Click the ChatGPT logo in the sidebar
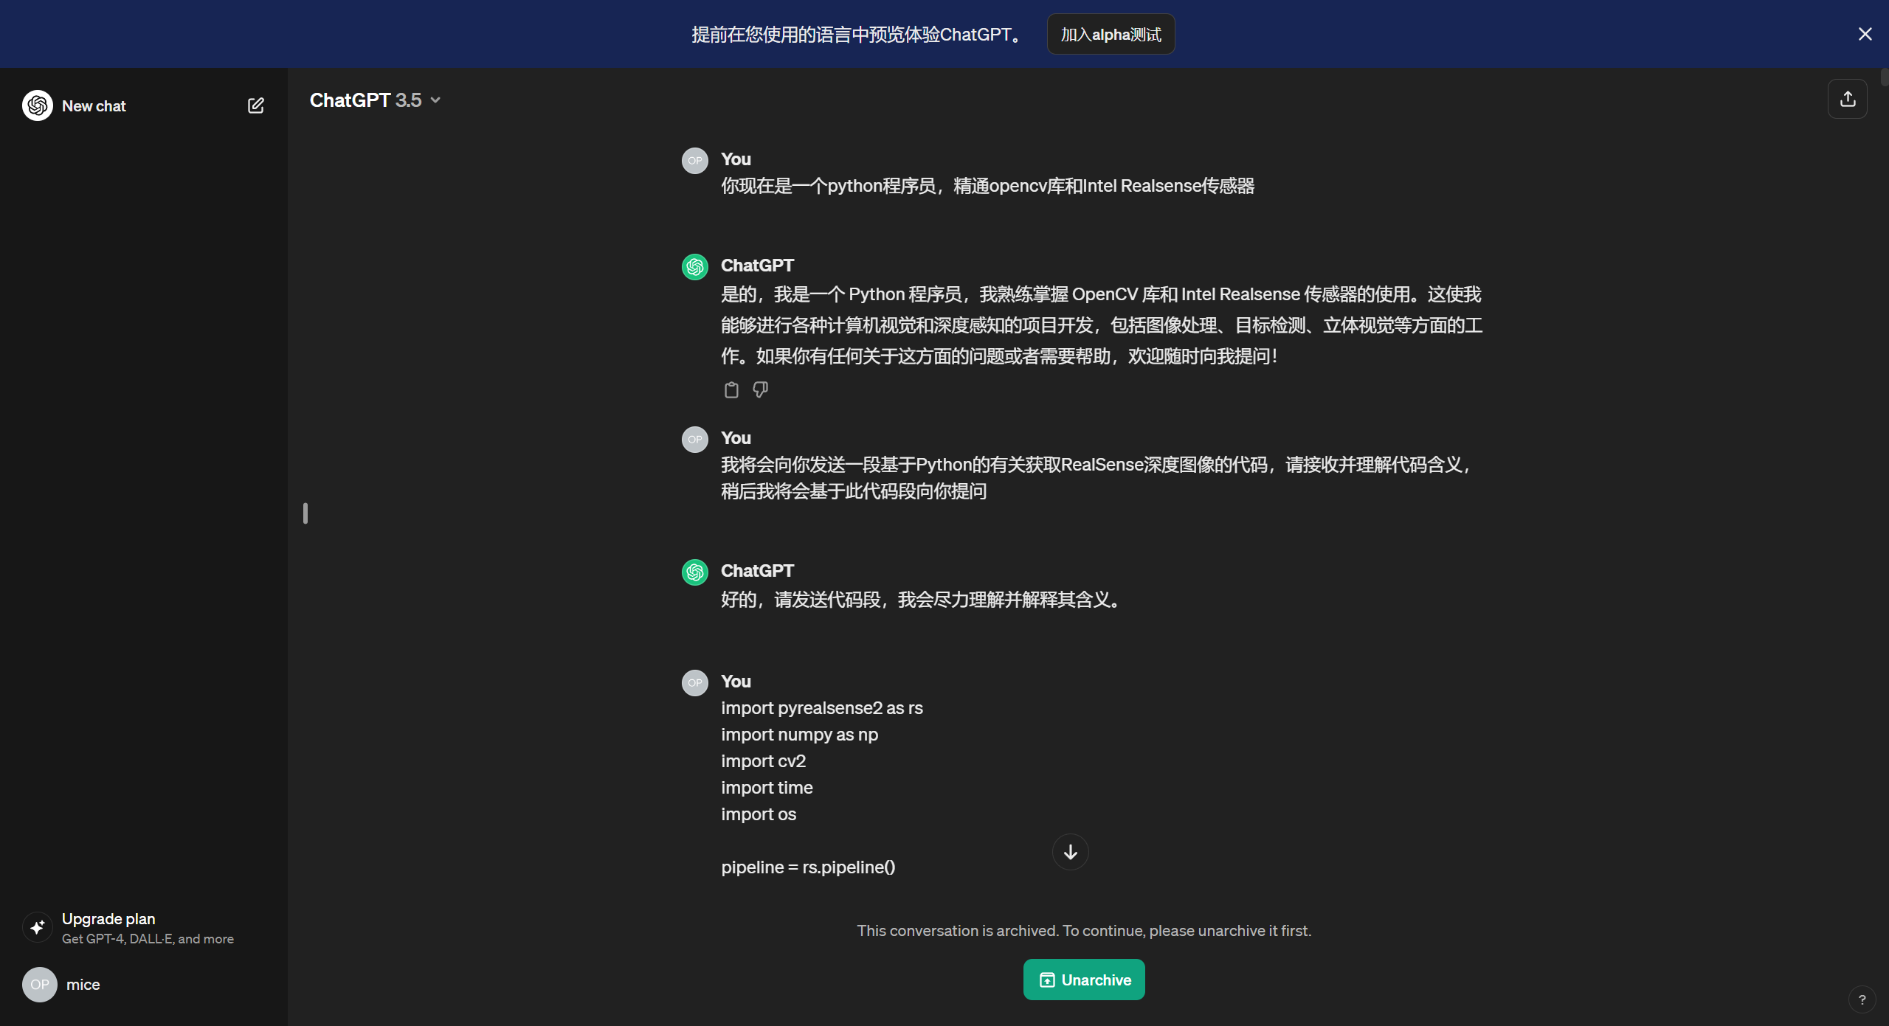This screenshot has width=1889, height=1026. (38, 105)
